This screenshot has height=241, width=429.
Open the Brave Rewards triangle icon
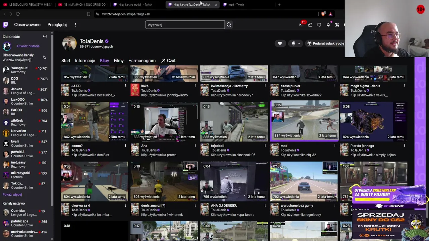click(x=330, y=14)
